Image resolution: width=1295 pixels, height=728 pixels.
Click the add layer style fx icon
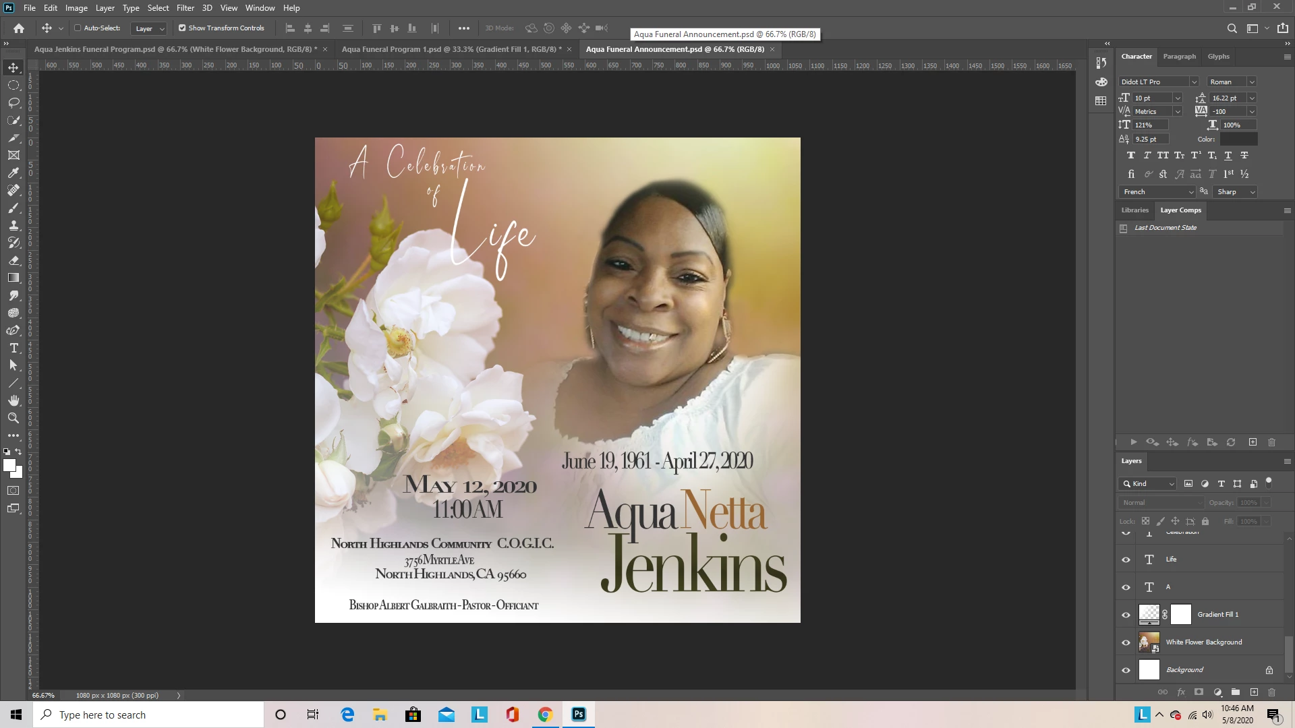(x=1181, y=692)
